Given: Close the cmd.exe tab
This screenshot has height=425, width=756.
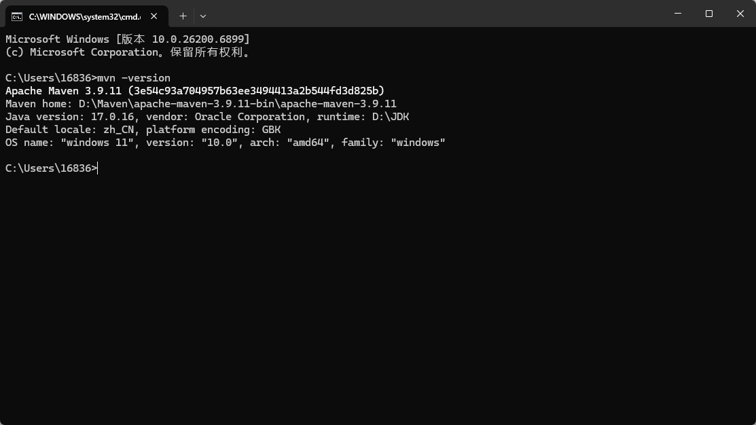Looking at the screenshot, I should 154,16.
